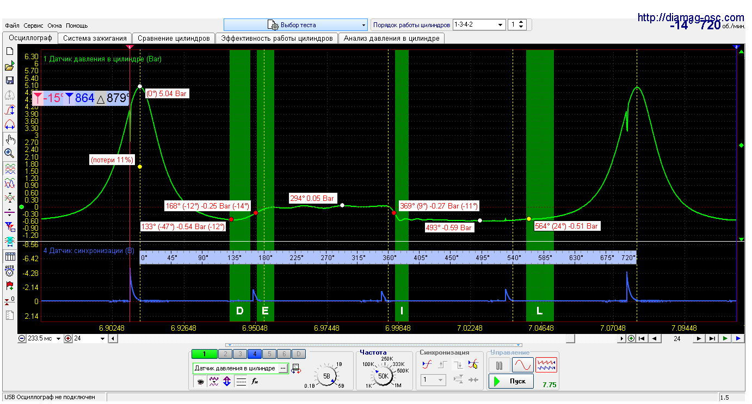Open the Выбор теста dropdown

pos(295,25)
